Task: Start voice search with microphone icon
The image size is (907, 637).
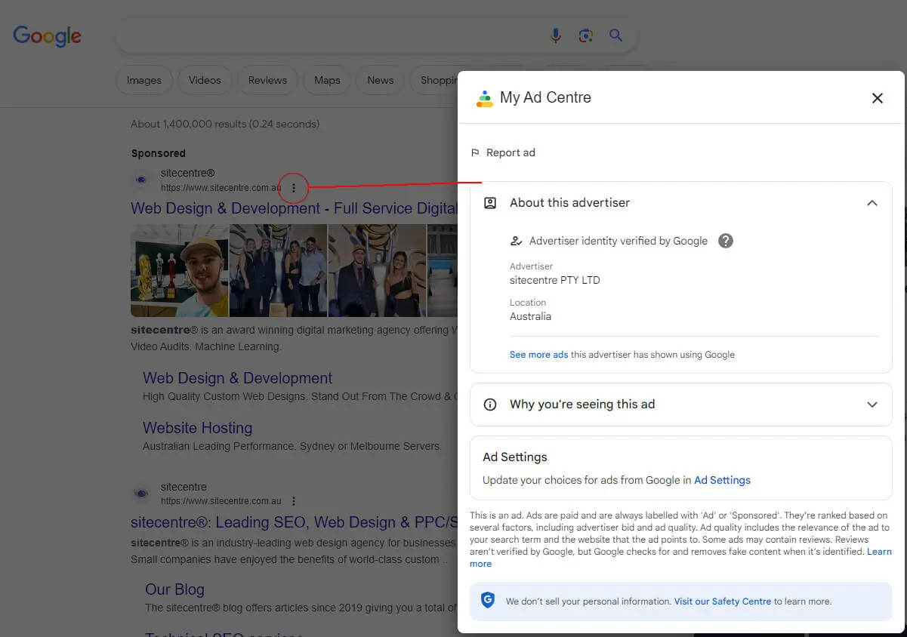Action: pyautogui.click(x=556, y=35)
